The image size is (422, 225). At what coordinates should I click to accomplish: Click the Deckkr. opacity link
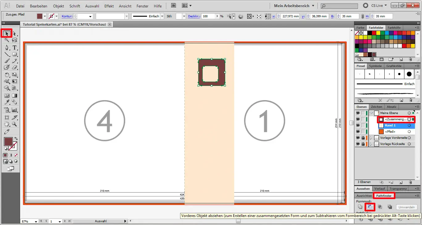194,16
